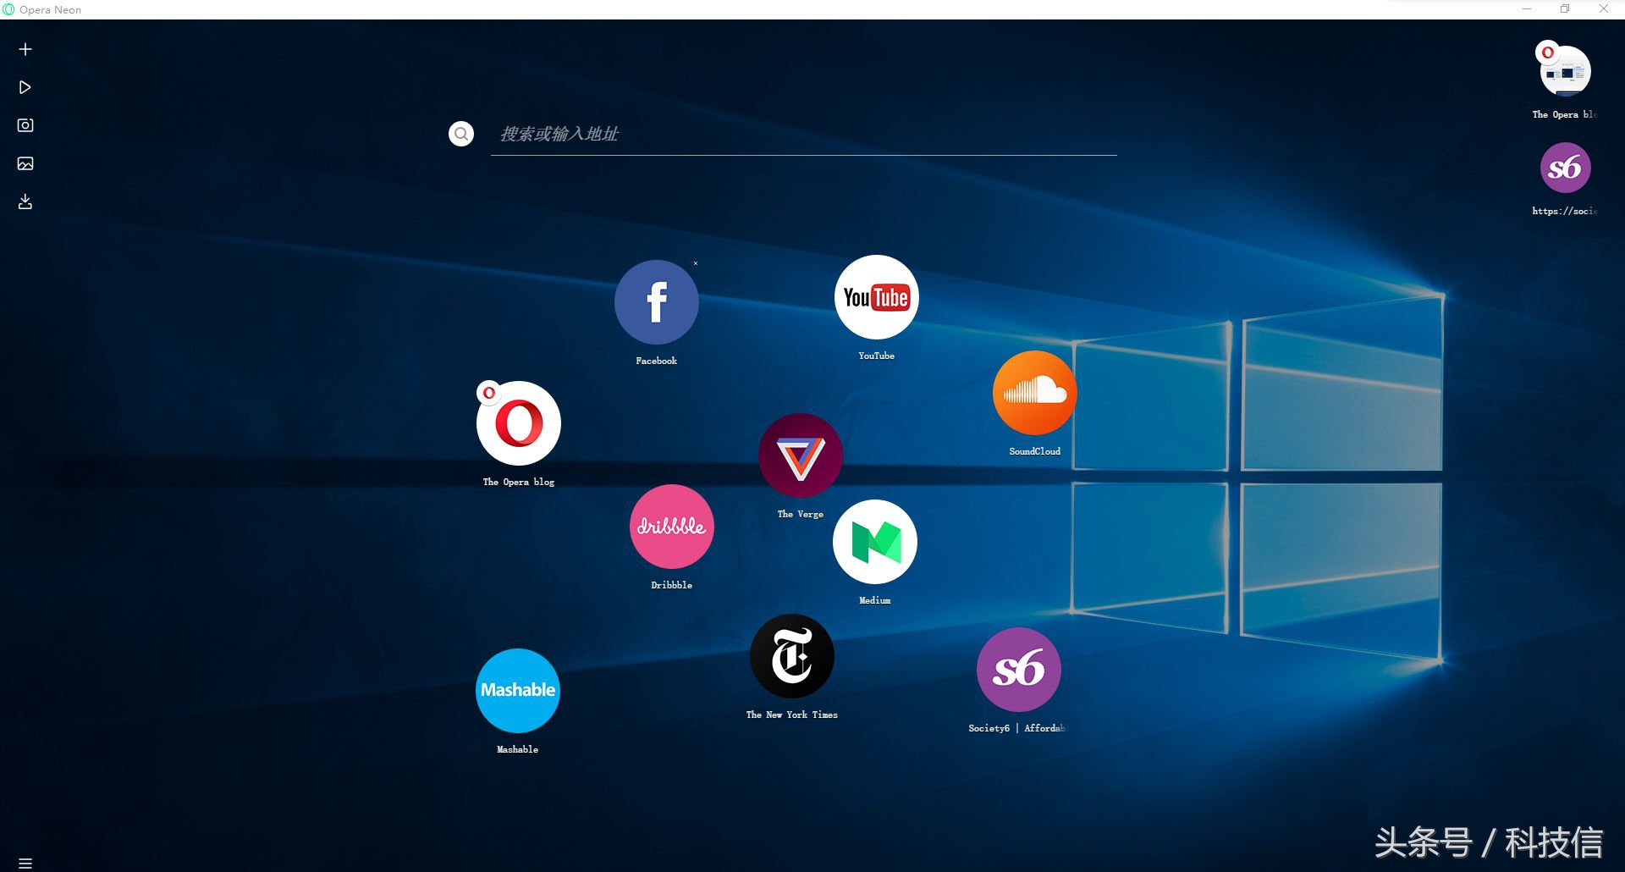This screenshot has width=1625, height=872.
Task: Remove Facebook bubble with its small x
Action: coord(696,263)
